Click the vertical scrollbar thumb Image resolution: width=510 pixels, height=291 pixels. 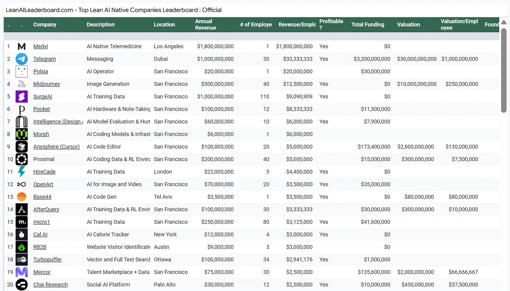pyautogui.click(x=504, y=71)
